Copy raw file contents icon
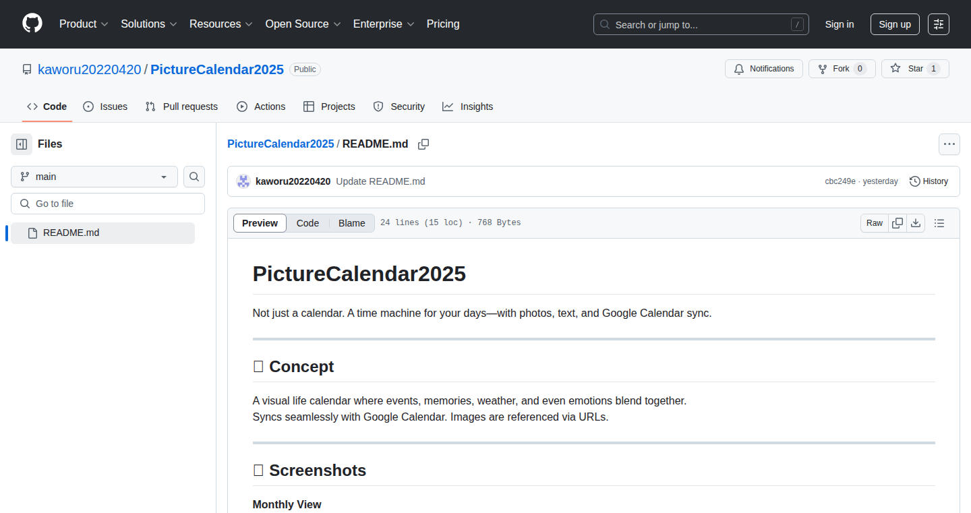The height and width of the screenshot is (513, 971). (x=898, y=223)
